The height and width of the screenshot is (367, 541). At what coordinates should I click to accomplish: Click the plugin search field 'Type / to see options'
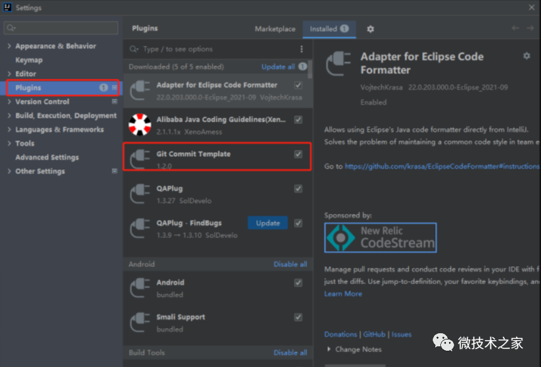[218, 49]
